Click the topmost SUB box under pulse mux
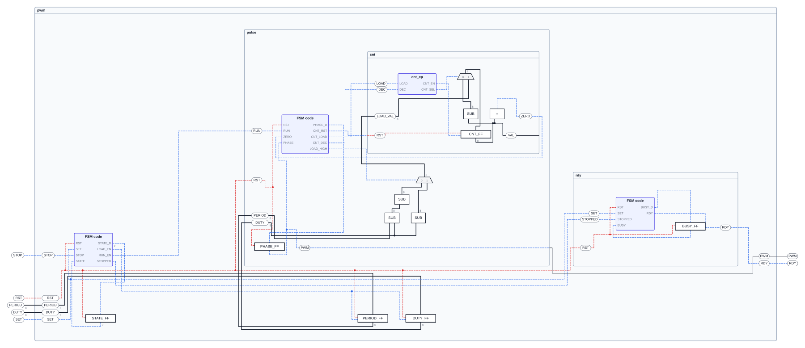The image size is (805, 348). (x=402, y=199)
